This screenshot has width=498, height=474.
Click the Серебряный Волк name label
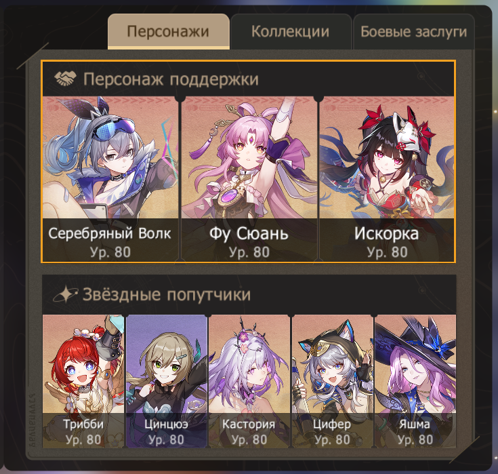click(110, 233)
